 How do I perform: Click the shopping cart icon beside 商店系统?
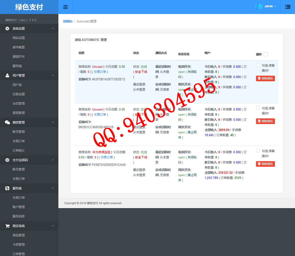pos(7,226)
